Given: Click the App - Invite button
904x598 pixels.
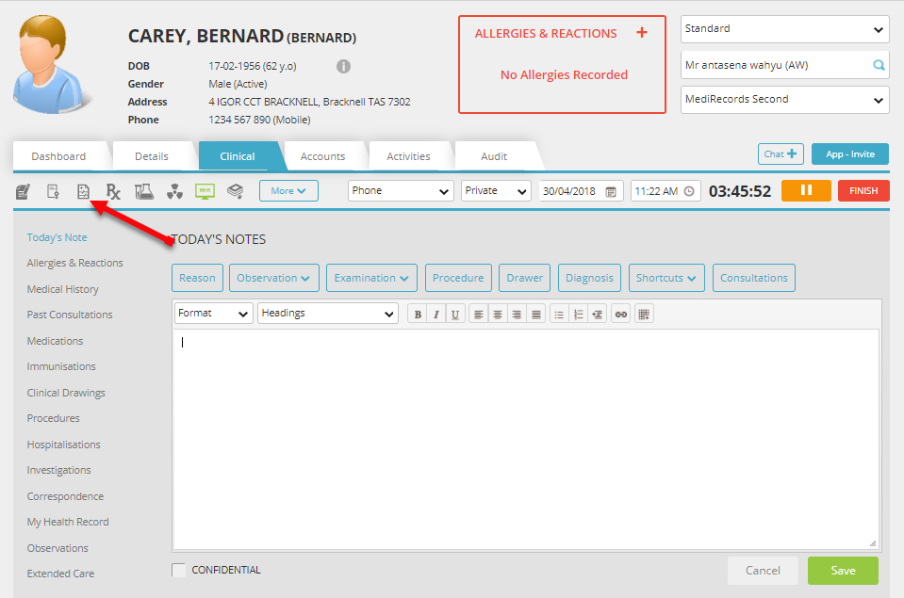Looking at the screenshot, I should (x=850, y=154).
